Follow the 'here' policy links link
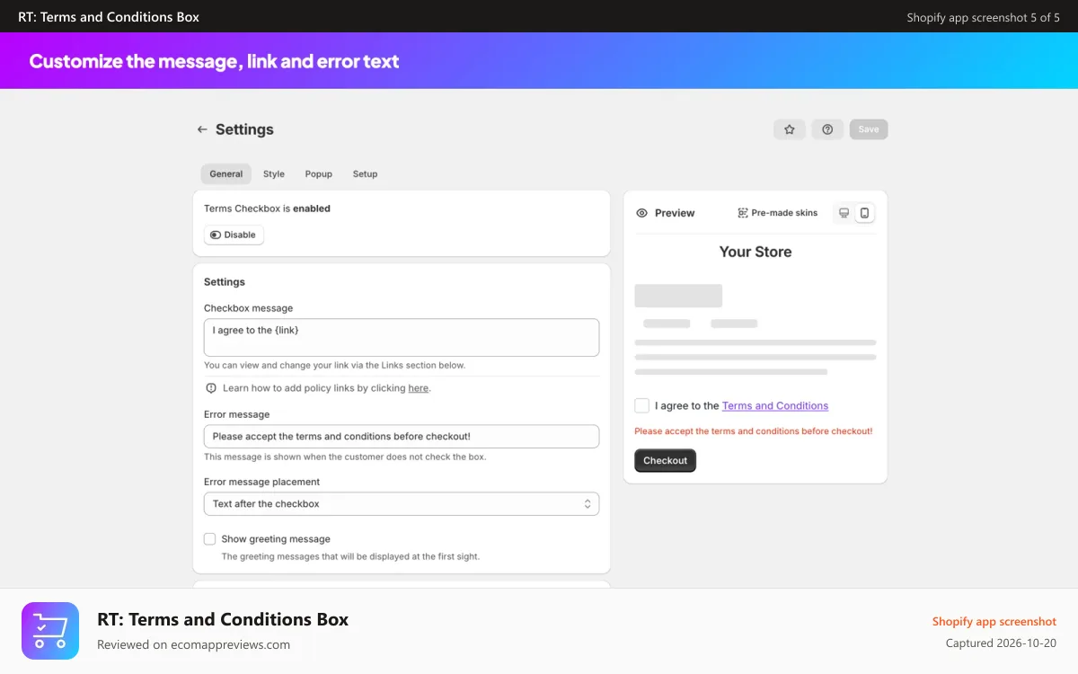This screenshot has width=1078, height=674. click(x=419, y=388)
